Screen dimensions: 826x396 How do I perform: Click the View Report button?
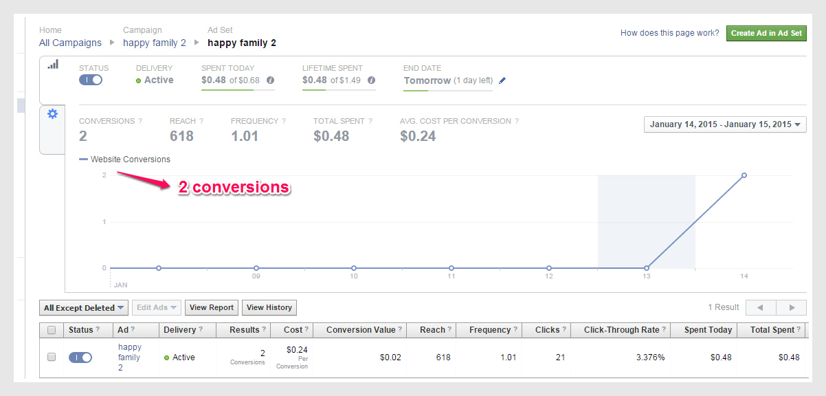(x=212, y=308)
